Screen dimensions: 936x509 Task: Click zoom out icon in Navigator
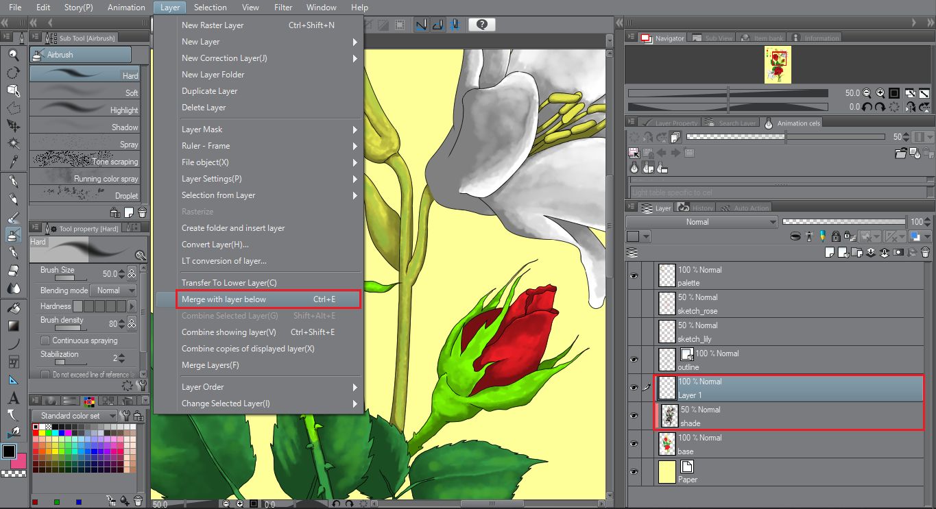pos(867,93)
